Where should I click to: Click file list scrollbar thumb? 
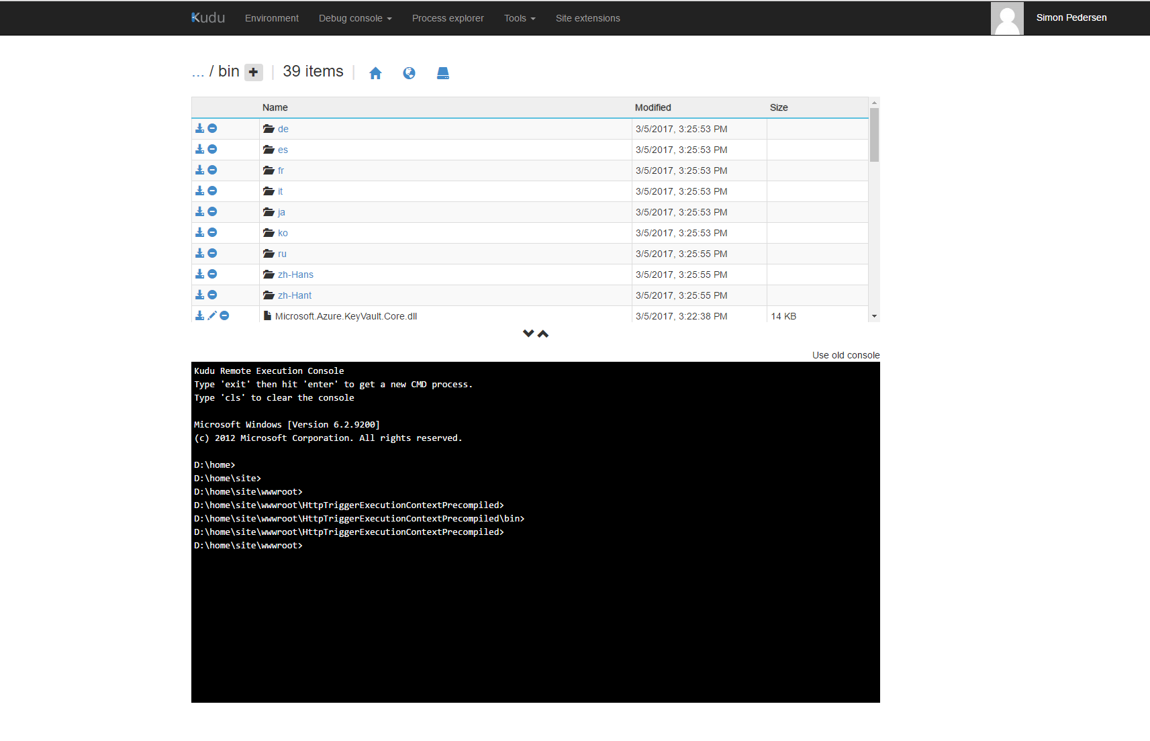874,134
